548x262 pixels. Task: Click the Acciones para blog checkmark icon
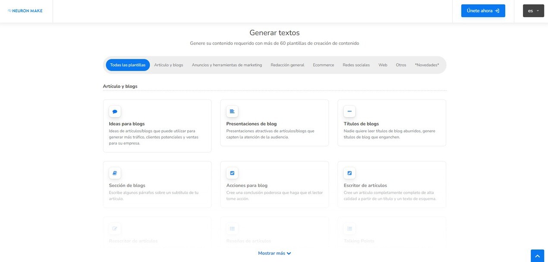click(232, 173)
